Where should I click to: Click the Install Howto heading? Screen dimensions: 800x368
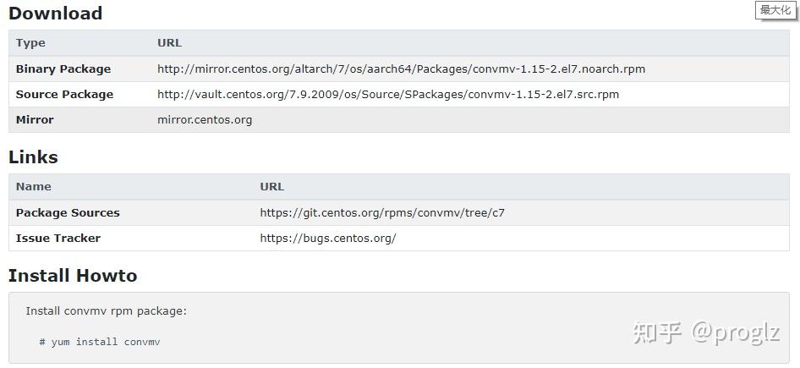coord(72,276)
